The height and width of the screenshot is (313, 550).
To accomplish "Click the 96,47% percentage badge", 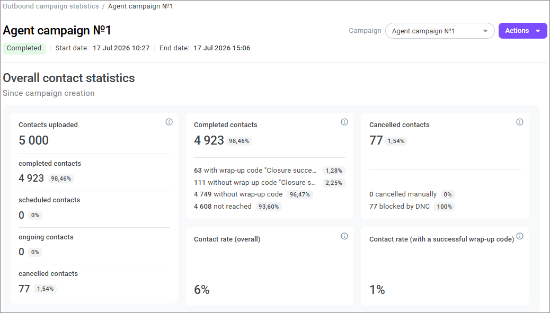I will [299, 194].
